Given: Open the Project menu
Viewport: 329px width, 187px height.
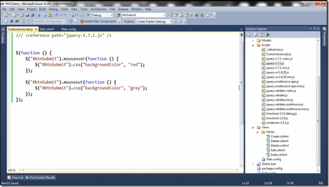Looking at the screenshot, I should (x=31, y=9).
